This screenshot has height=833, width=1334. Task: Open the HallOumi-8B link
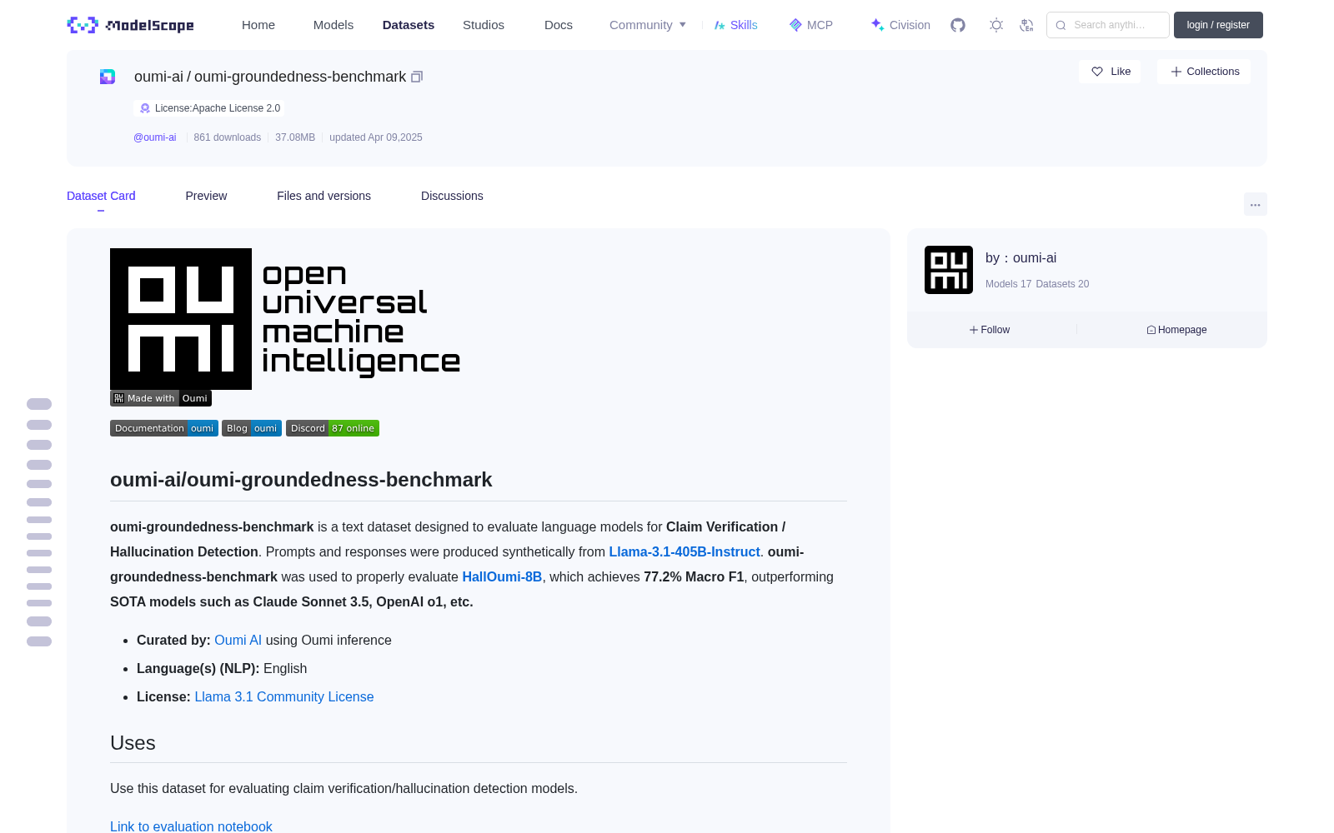502,576
